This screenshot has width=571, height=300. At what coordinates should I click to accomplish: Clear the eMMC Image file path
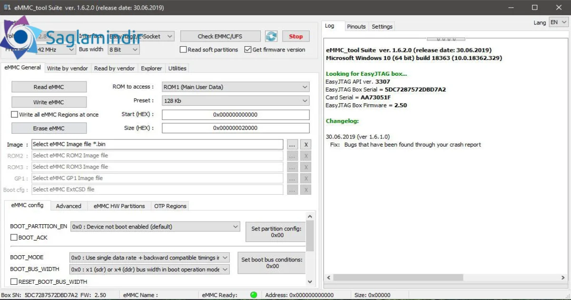click(x=306, y=144)
